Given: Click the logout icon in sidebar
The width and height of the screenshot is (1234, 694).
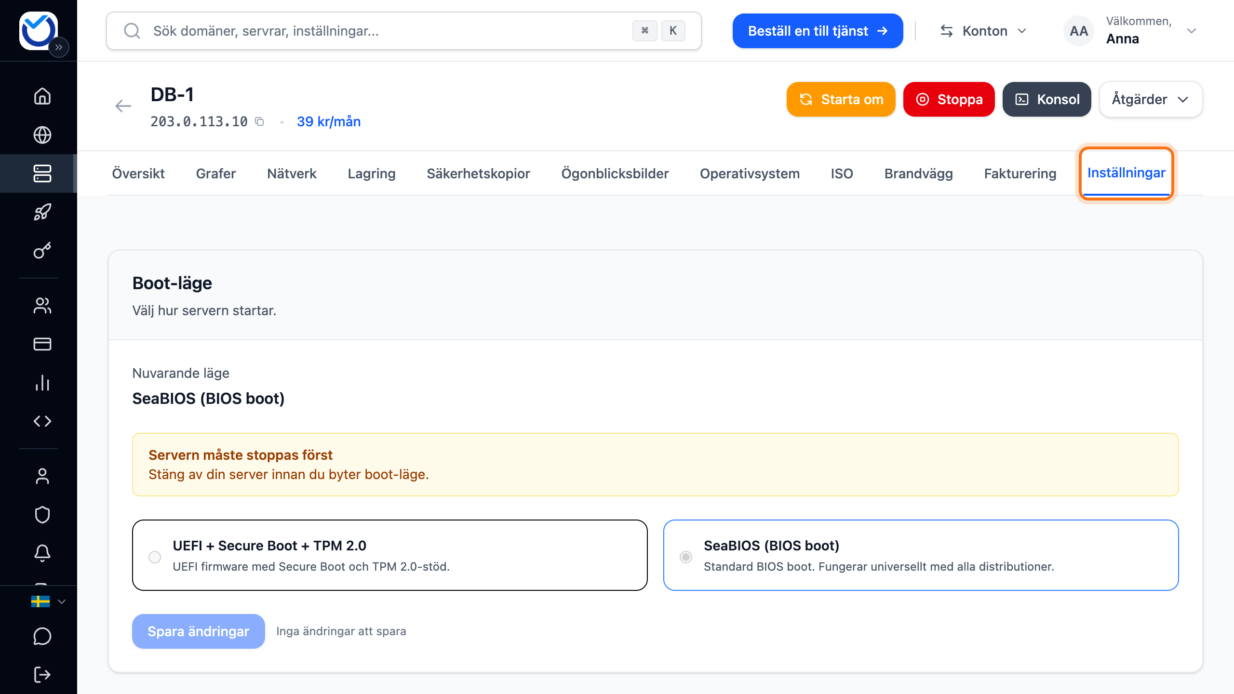Looking at the screenshot, I should click(42, 675).
